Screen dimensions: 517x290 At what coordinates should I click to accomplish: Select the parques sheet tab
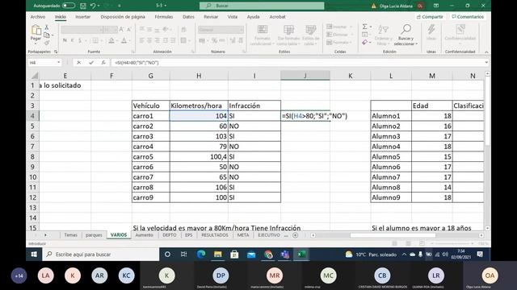(x=94, y=235)
